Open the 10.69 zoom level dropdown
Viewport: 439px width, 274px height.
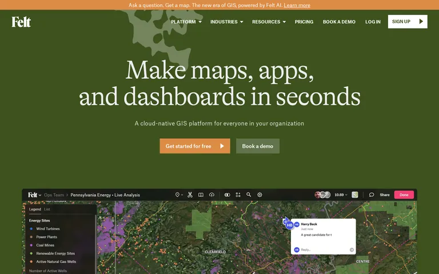(x=341, y=195)
